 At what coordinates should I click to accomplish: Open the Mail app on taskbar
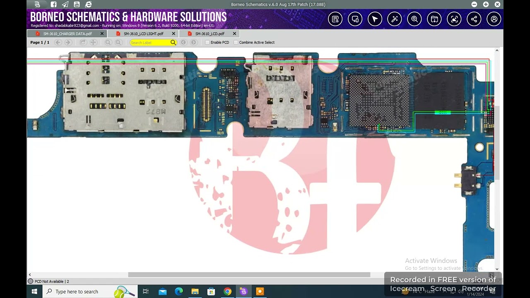[x=163, y=291]
